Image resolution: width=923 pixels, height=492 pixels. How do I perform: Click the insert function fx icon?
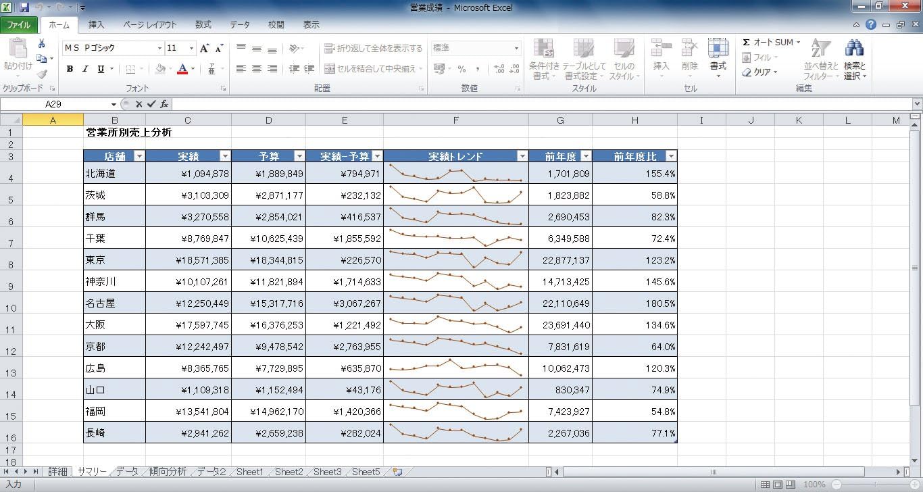click(164, 104)
